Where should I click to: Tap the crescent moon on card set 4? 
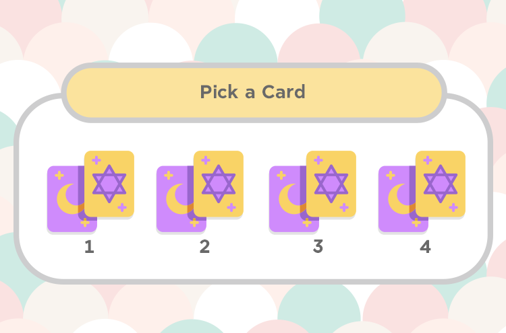pos(400,200)
